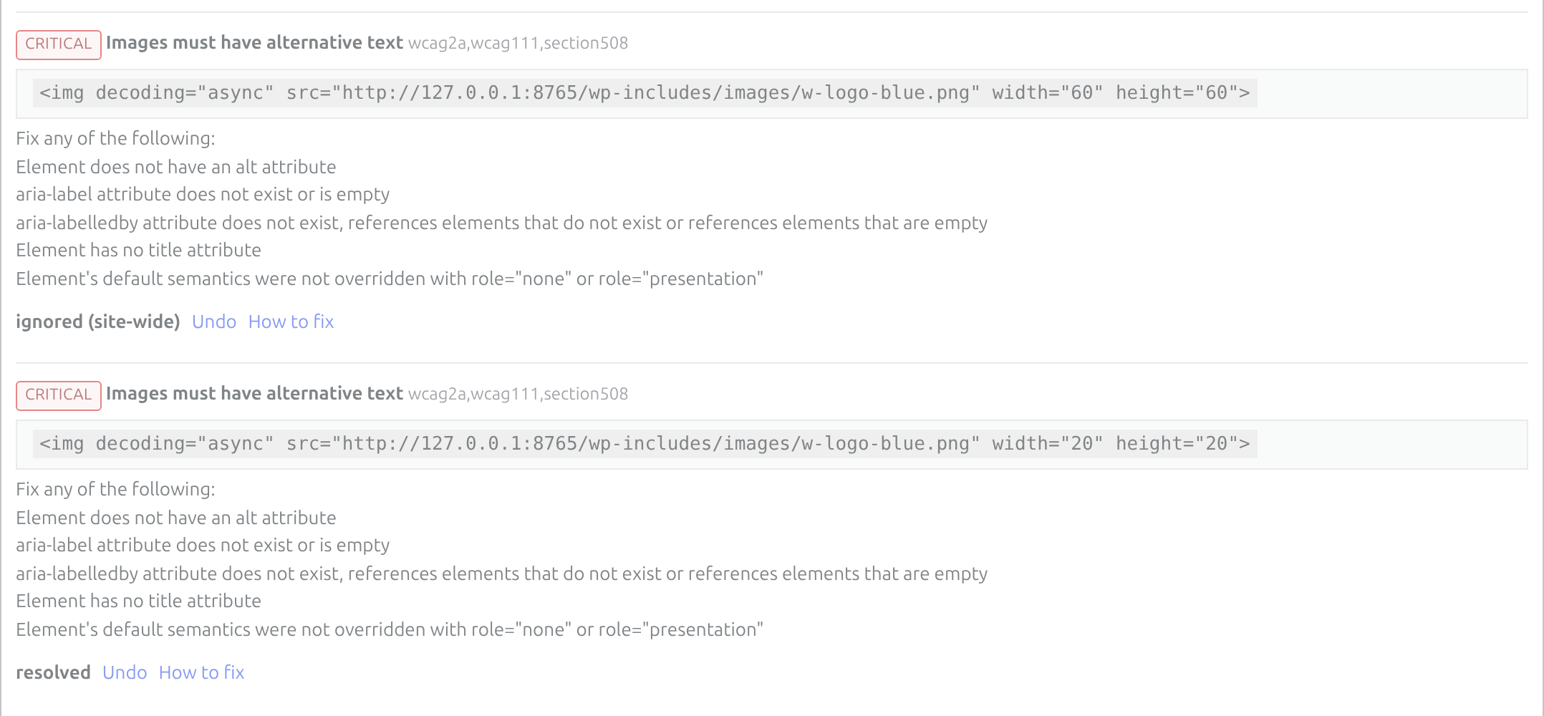
Task: Click first aria-labelledby attribute message line
Action: coord(501,223)
